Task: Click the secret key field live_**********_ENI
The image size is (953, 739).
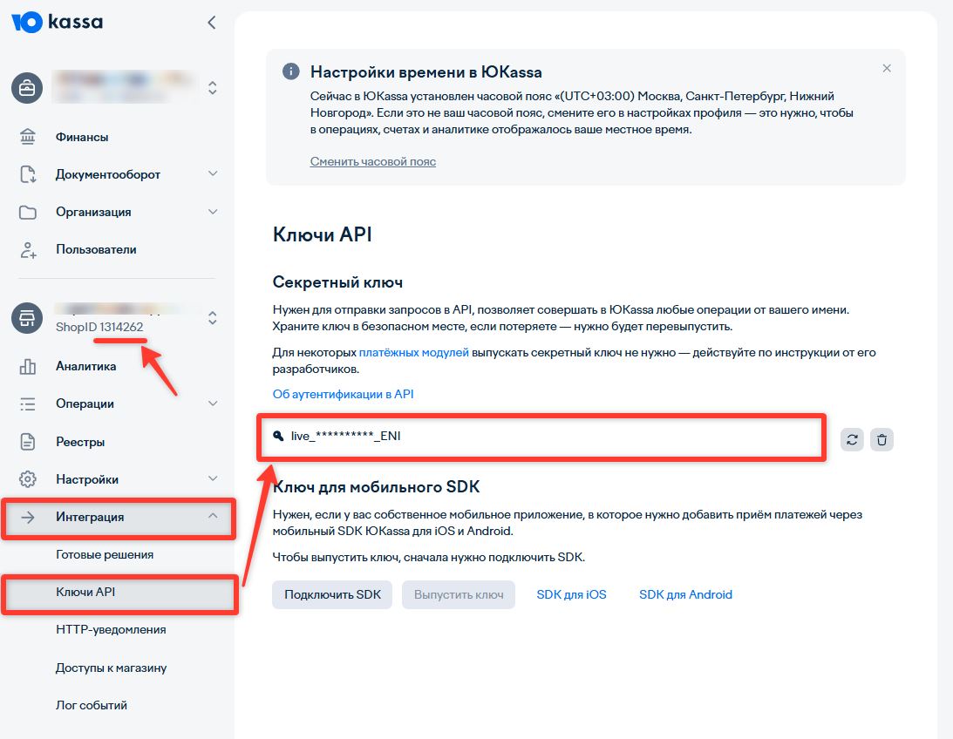Action: [541, 437]
